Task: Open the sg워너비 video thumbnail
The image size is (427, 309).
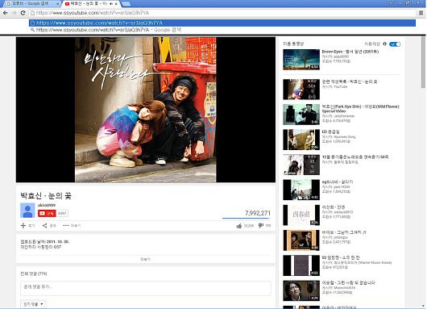Action: point(301,190)
